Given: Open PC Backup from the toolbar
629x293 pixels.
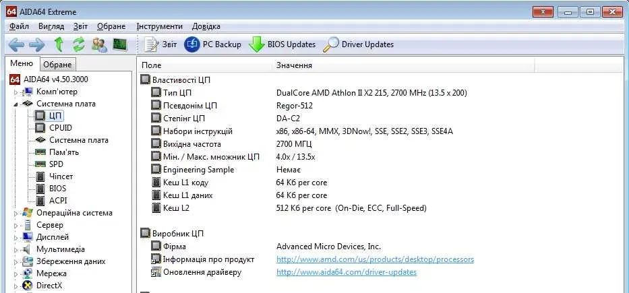Looking at the screenshot, I should pyautogui.click(x=213, y=44).
